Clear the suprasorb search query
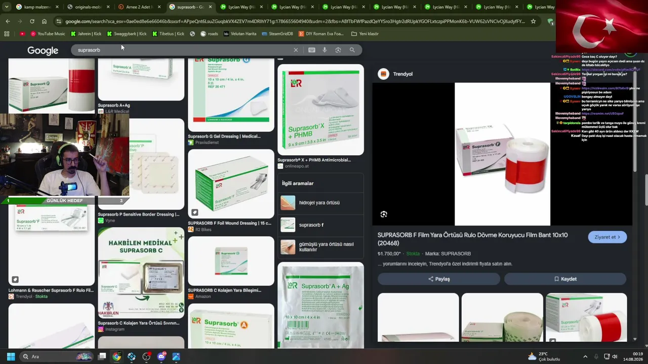 coord(296,50)
